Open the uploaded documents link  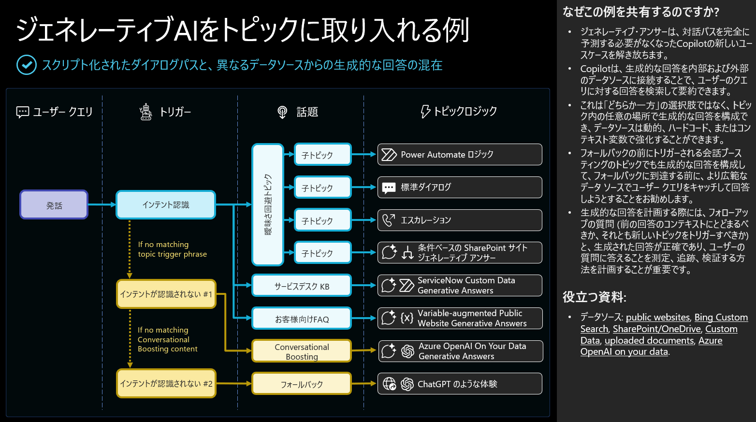tap(650, 340)
